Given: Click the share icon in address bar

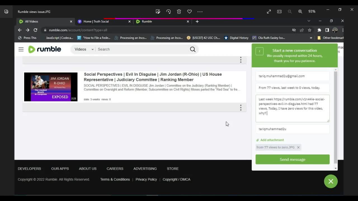Looking at the screenshot, I should (x=302, y=30).
